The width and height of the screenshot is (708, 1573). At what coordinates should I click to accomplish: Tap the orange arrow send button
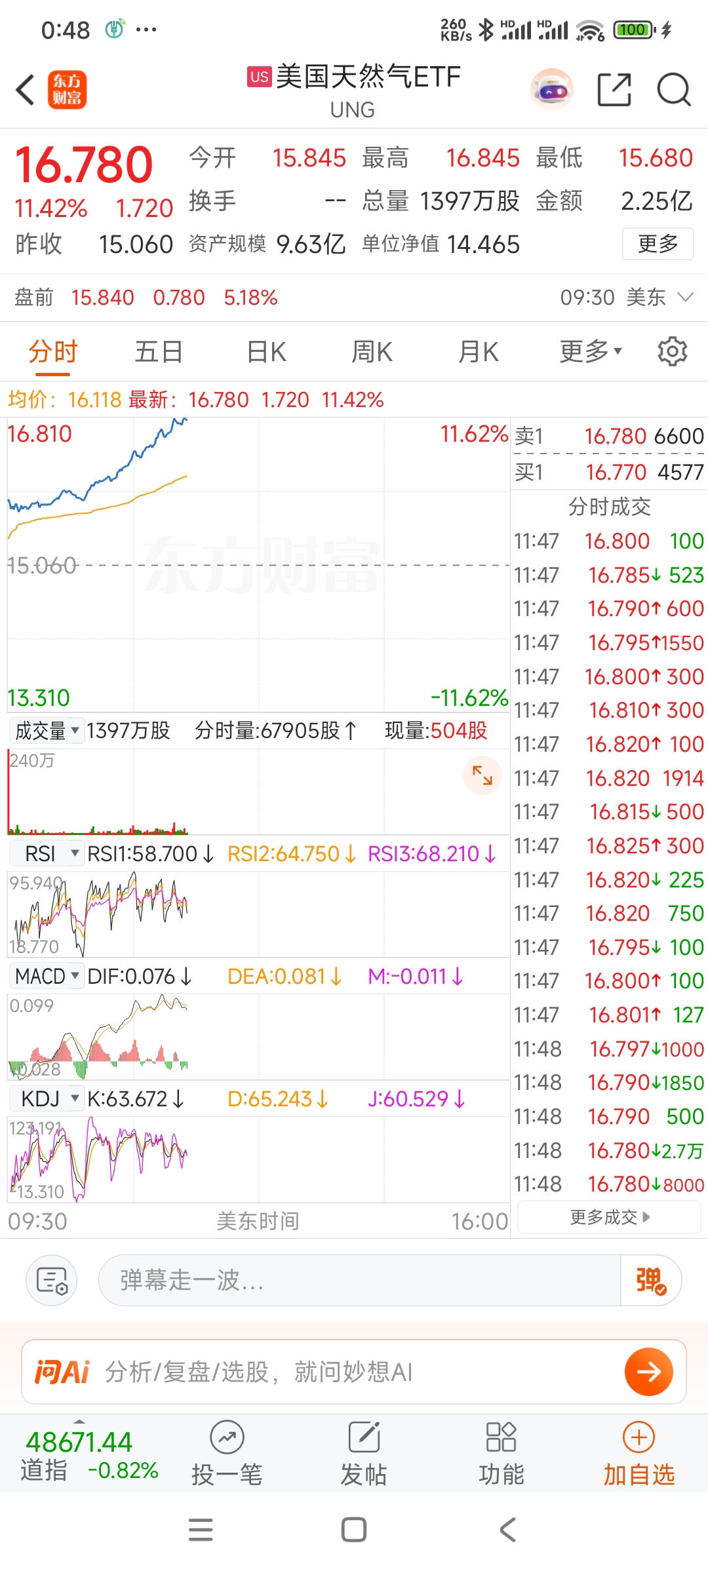pyautogui.click(x=649, y=1372)
